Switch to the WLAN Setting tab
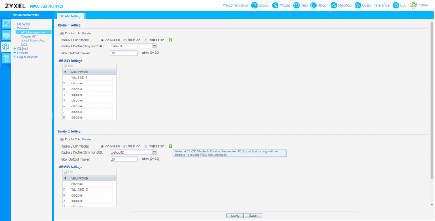 click(x=71, y=16)
